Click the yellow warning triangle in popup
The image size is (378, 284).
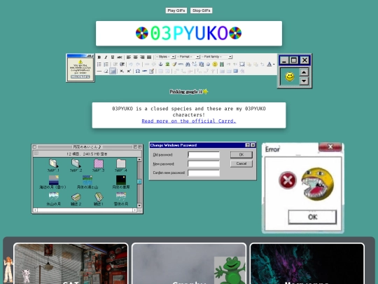(x=80, y=62)
